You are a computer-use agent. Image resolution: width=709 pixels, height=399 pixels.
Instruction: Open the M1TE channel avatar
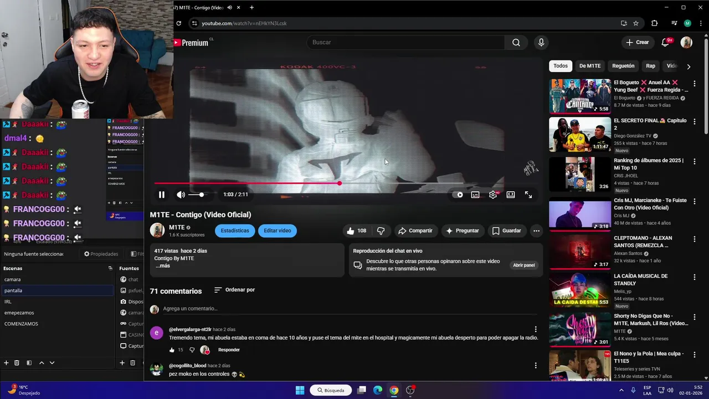(157, 231)
